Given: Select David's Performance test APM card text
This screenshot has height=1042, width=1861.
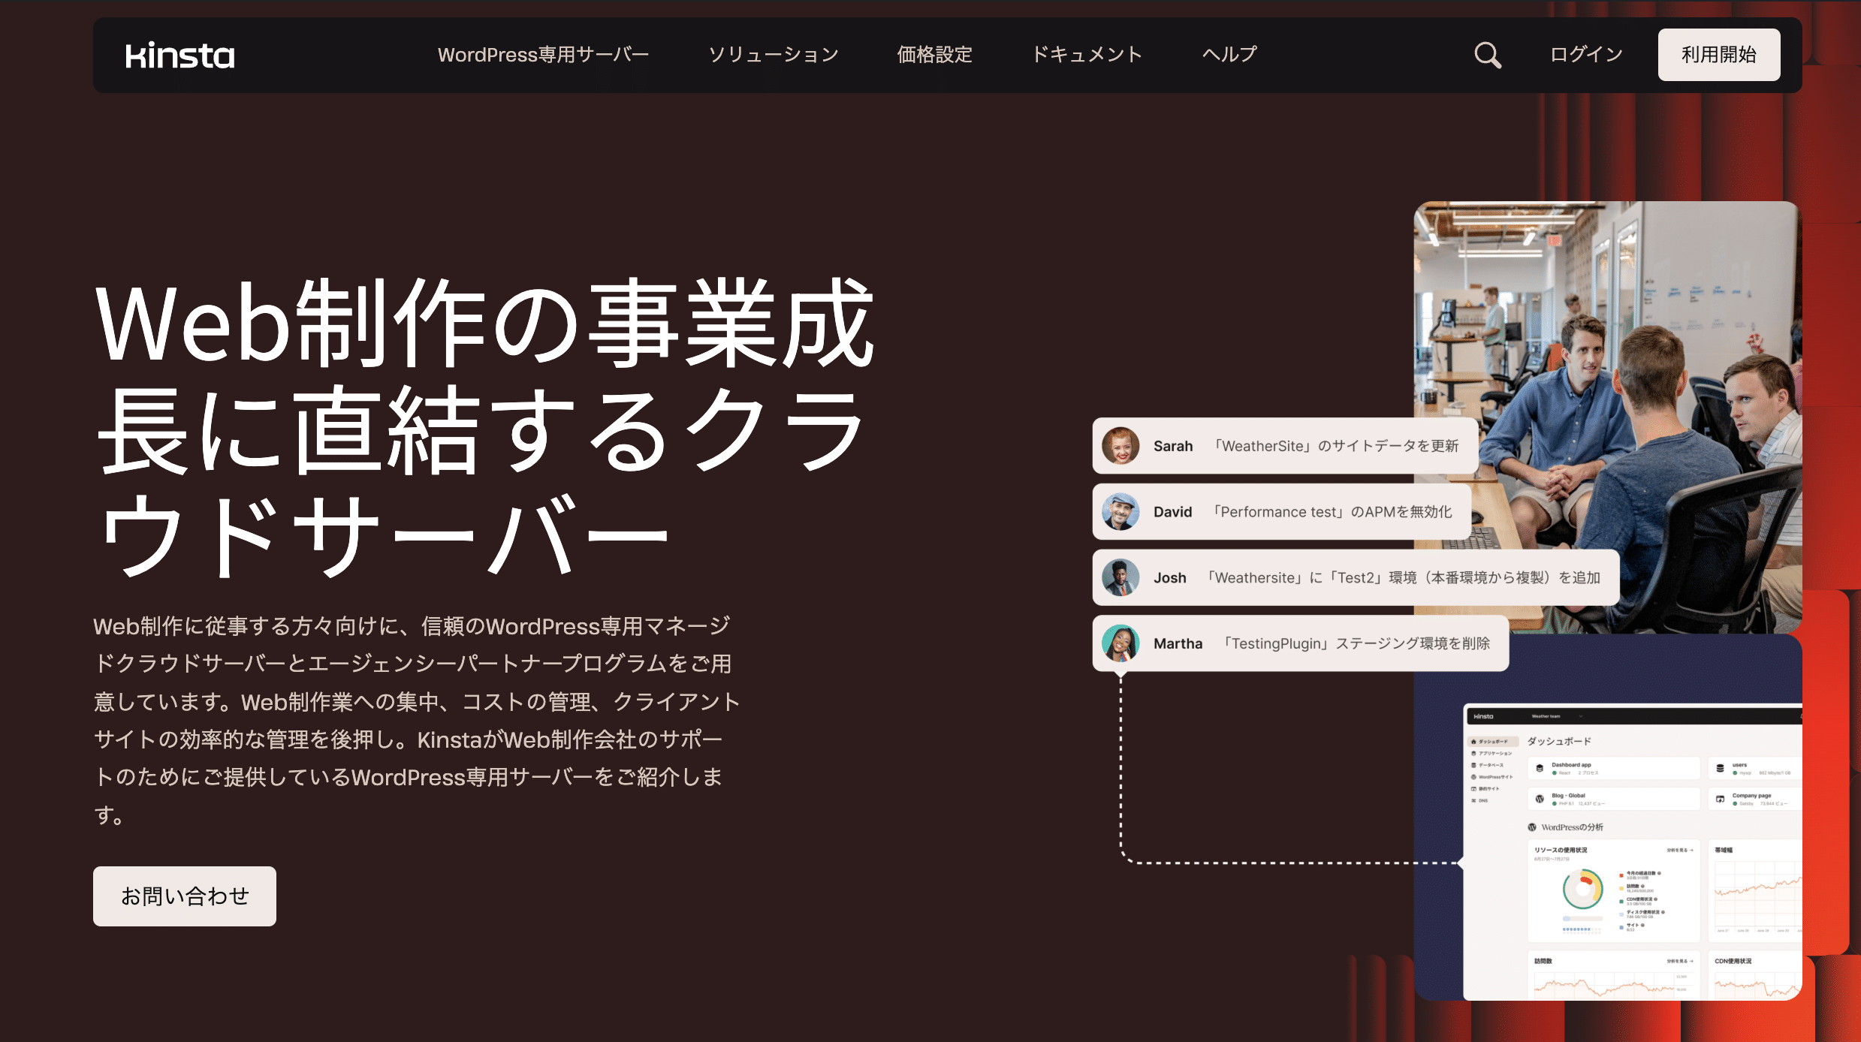Looking at the screenshot, I should [x=1333, y=512].
